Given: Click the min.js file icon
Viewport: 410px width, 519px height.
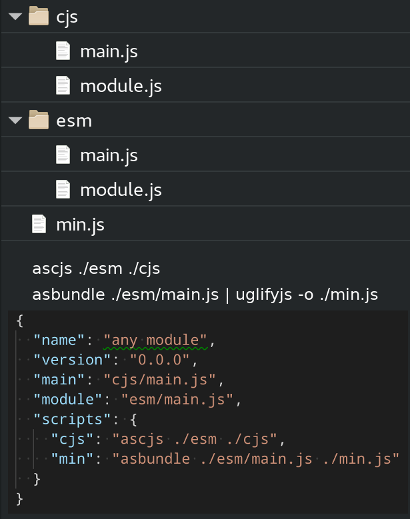Looking at the screenshot, I should pyautogui.click(x=39, y=225).
